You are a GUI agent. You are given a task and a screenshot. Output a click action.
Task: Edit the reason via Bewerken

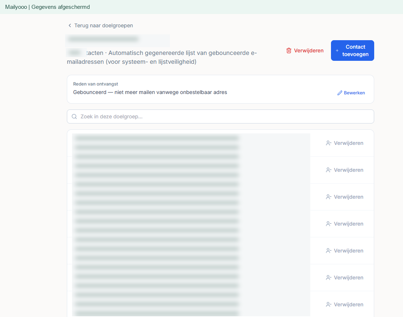(351, 93)
